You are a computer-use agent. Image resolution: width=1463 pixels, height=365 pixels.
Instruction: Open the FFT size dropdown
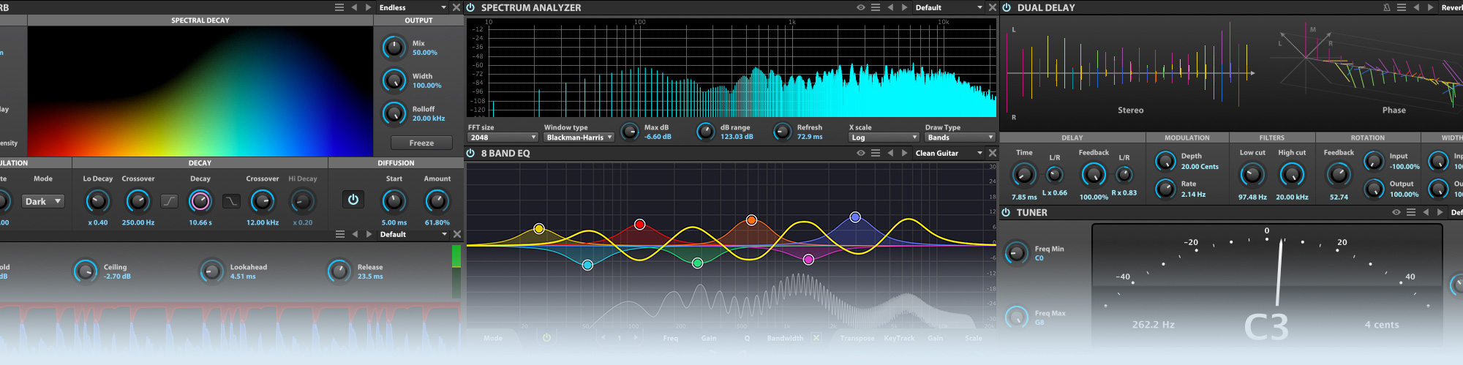click(503, 138)
